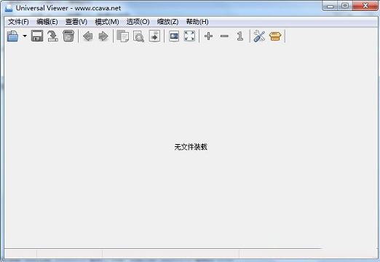Click the 无文件装载 message text
Screen dimensions: 380x262
click(191, 147)
